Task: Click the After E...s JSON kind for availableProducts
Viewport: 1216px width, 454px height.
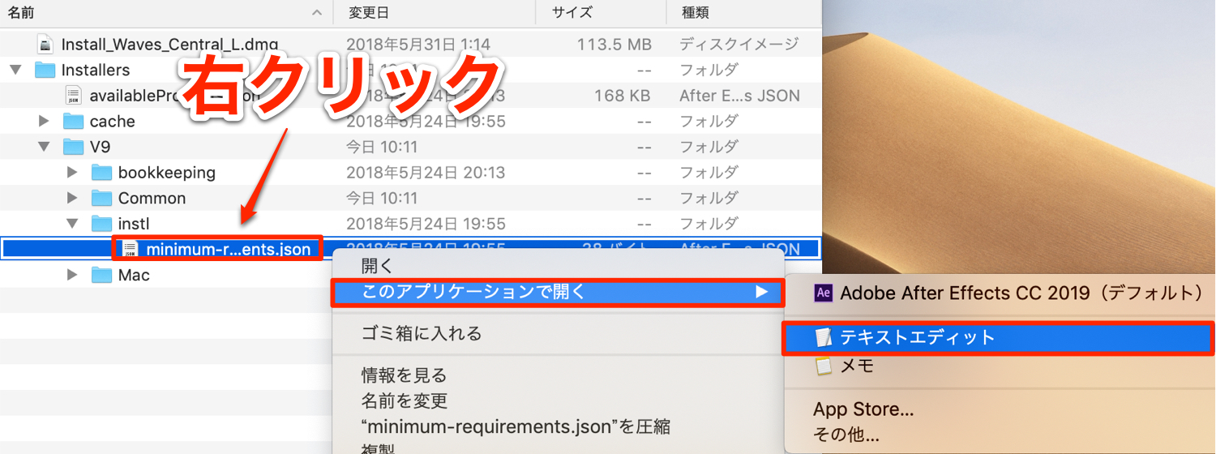Action: pos(739,96)
